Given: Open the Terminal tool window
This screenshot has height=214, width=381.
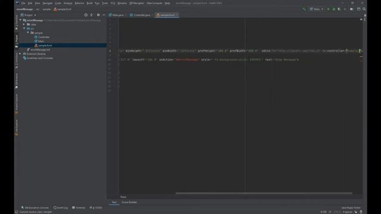Looking at the screenshot, I should coord(79,207).
